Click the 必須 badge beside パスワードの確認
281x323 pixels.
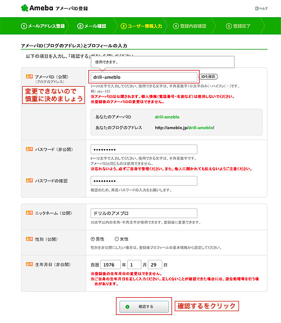coord(29,180)
